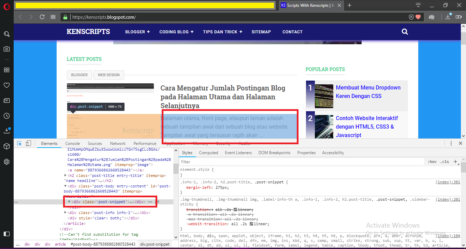
Task: Toggle the :hov element state panel
Action: click(432, 162)
